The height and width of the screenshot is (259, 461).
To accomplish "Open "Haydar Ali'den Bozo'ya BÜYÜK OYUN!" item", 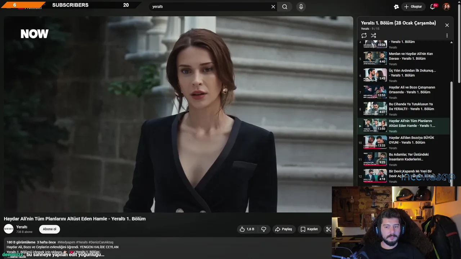I will 412,140.
